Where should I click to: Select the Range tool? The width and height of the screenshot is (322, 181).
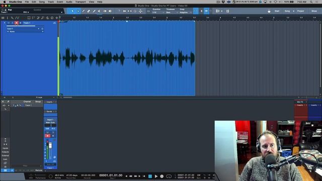78,11
